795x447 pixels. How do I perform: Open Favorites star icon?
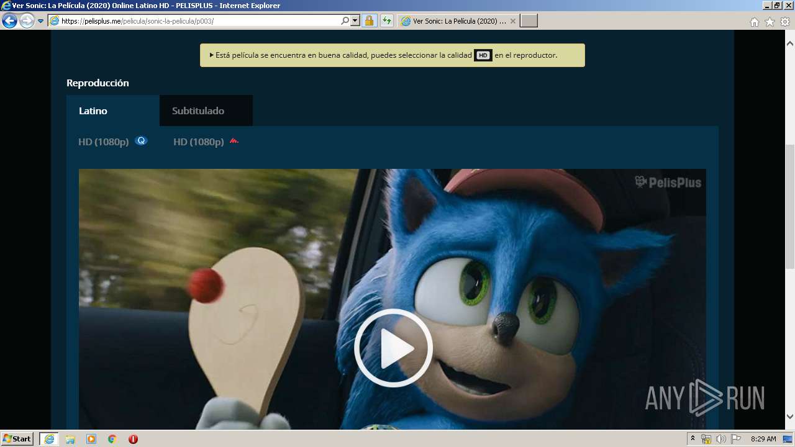point(770,22)
